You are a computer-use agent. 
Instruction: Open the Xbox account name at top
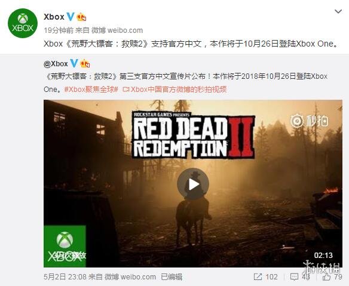pyautogui.click(x=54, y=17)
